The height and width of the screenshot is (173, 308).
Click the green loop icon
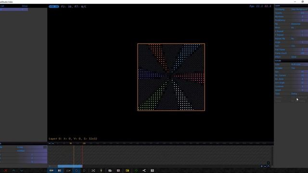[x=136, y=171]
